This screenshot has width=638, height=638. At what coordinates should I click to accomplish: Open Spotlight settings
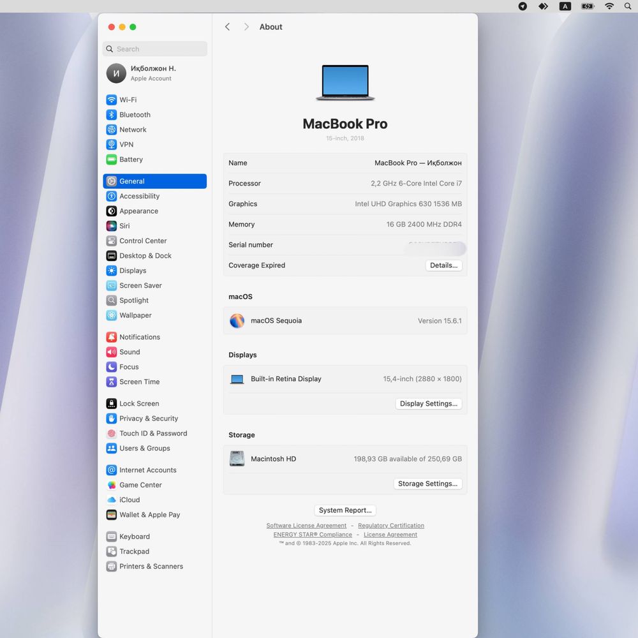click(x=154, y=300)
